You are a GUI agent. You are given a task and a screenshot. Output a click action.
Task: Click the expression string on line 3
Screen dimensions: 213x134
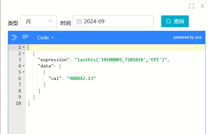(121, 60)
